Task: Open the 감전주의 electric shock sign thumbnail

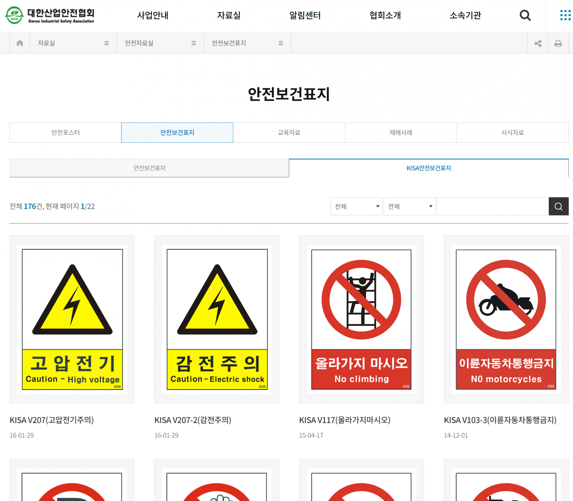Action: [217, 320]
